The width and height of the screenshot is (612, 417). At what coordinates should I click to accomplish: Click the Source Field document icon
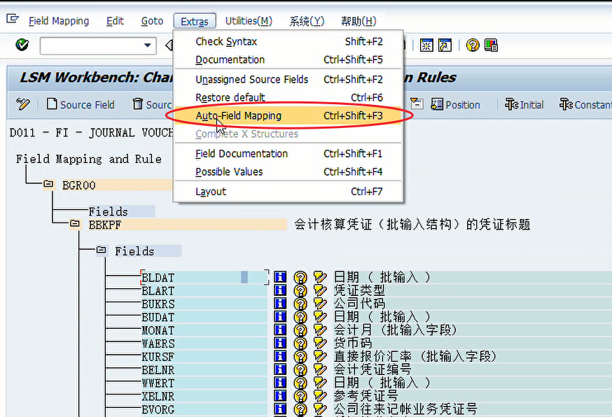point(52,104)
